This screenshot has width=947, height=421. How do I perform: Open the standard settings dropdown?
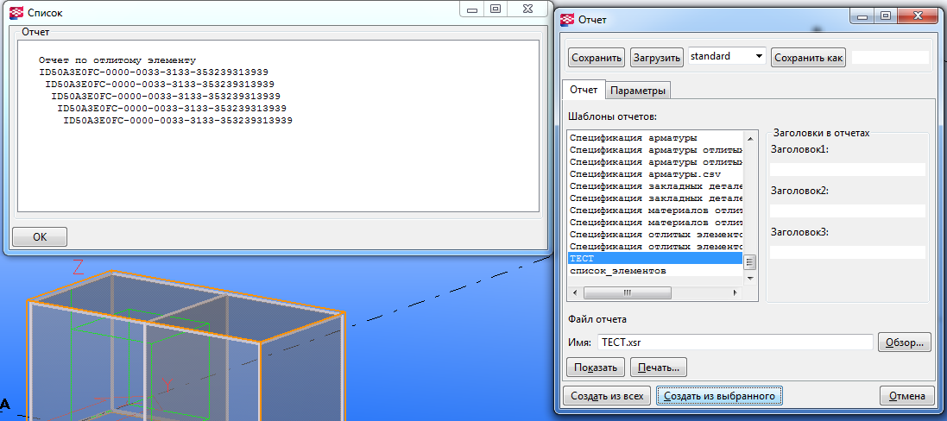(x=727, y=56)
